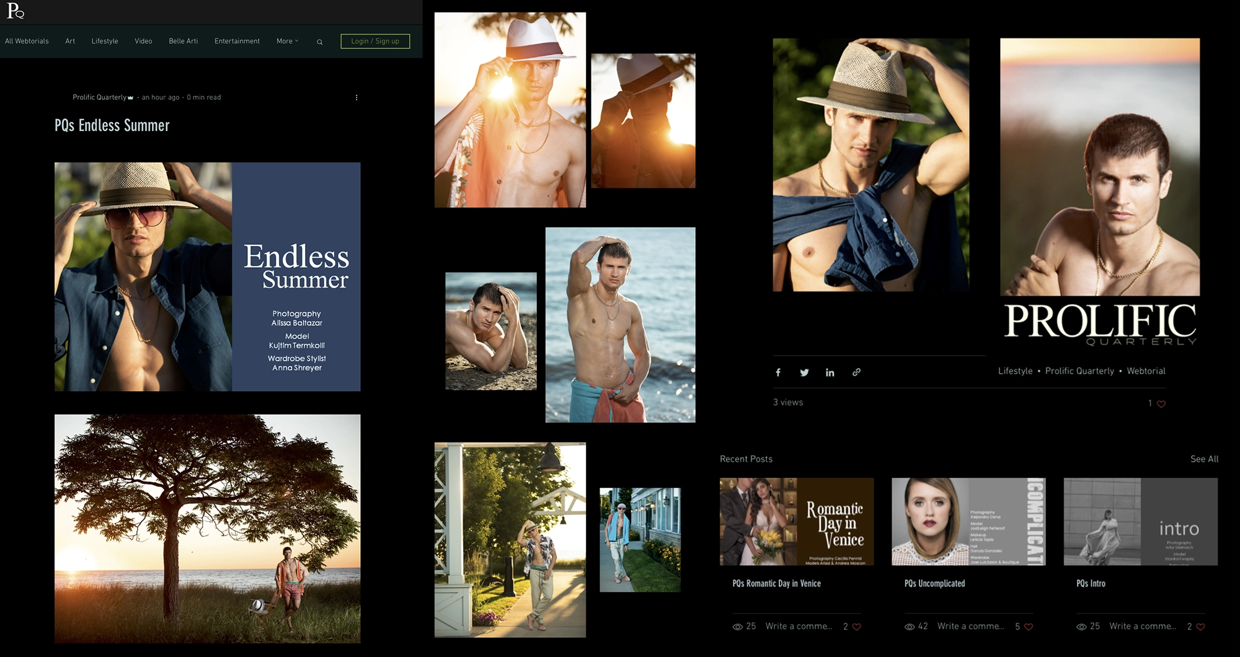Copy post link icon

(x=856, y=373)
